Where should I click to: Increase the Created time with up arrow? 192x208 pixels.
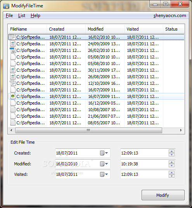coord(172,151)
